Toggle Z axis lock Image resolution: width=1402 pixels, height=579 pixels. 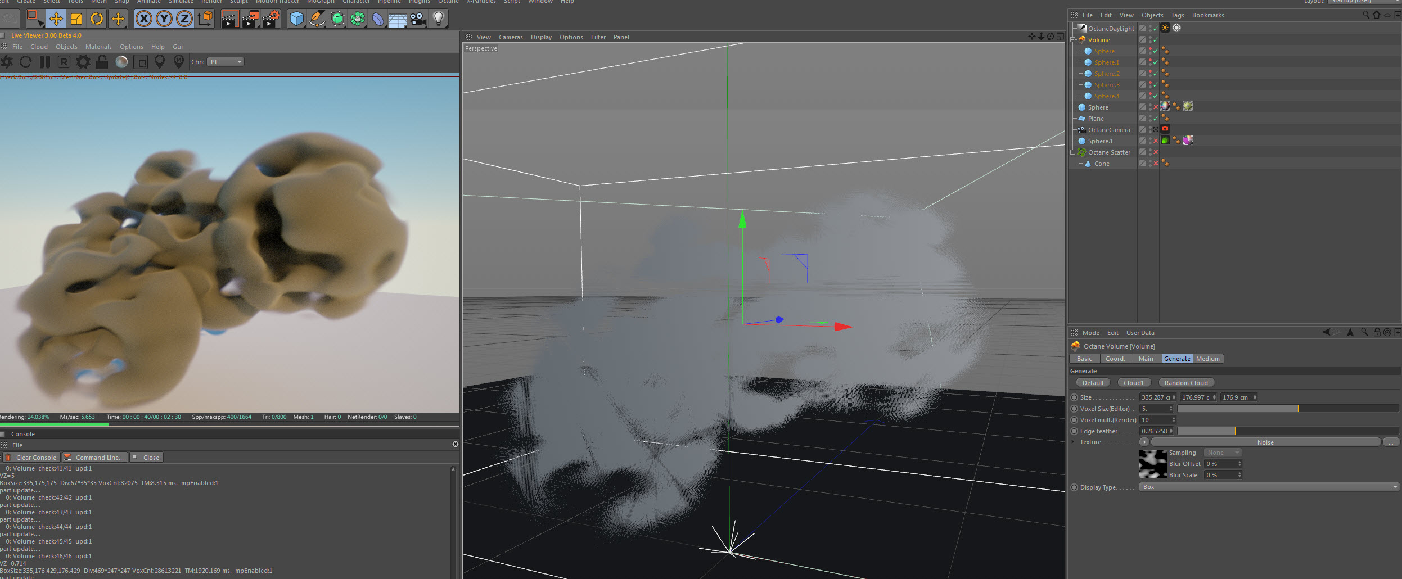(x=184, y=19)
